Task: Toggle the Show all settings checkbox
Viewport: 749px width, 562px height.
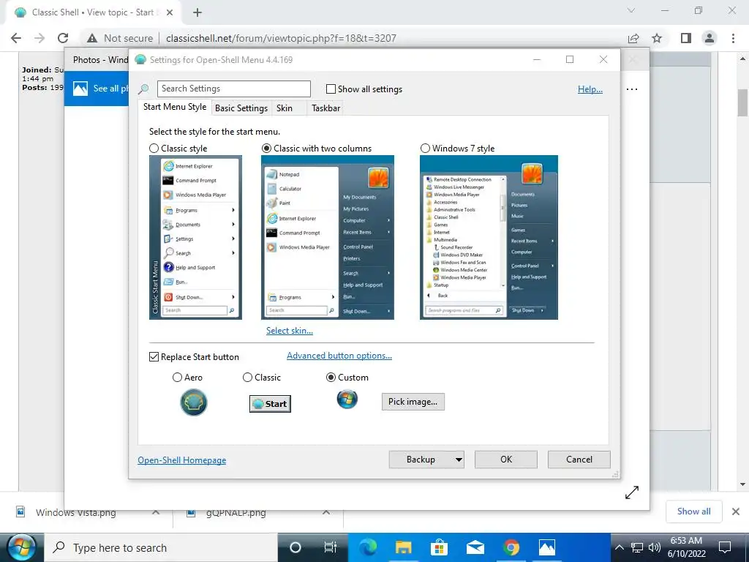Action: pyautogui.click(x=331, y=89)
